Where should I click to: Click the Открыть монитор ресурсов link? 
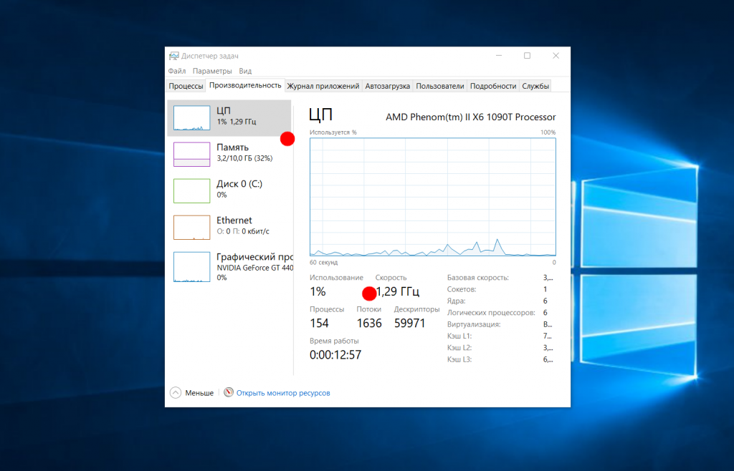coord(283,393)
